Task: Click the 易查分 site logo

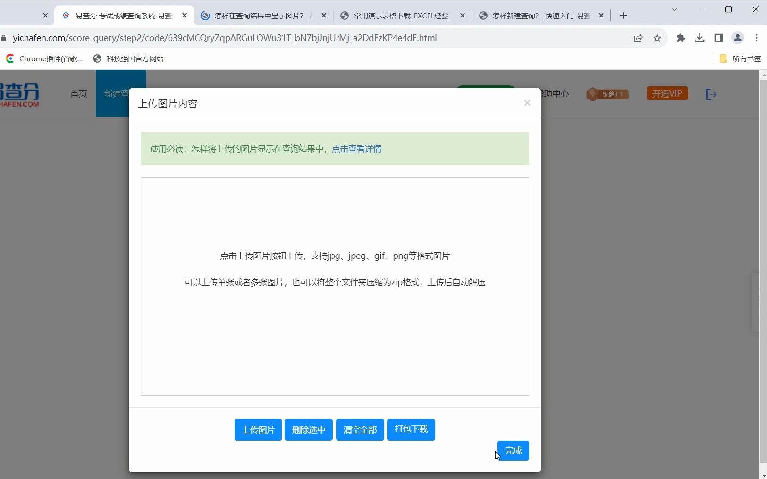Action: point(19,95)
